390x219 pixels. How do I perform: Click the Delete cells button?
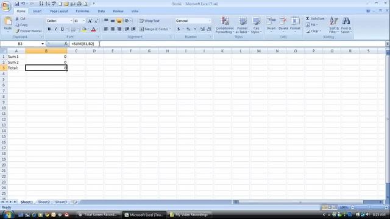coord(283,24)
